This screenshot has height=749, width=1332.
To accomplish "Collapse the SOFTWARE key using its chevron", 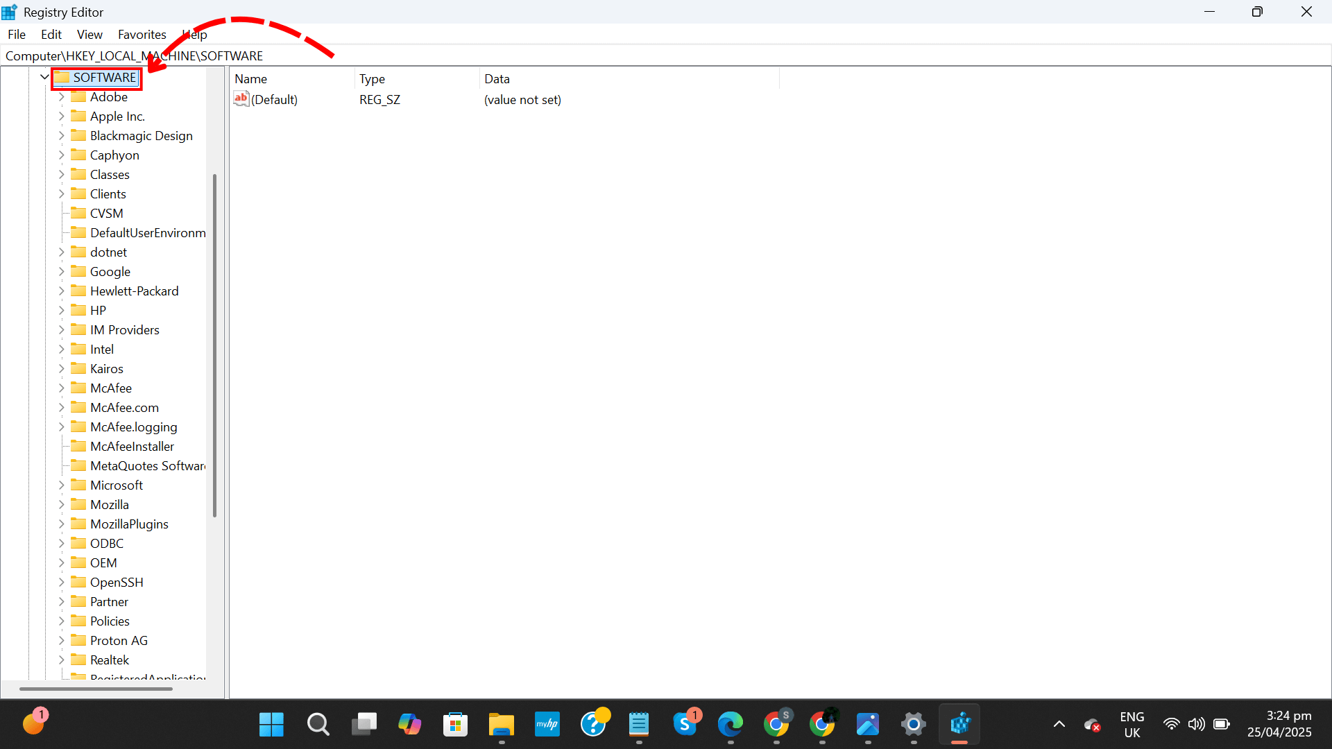I will [x=44, y=77].
